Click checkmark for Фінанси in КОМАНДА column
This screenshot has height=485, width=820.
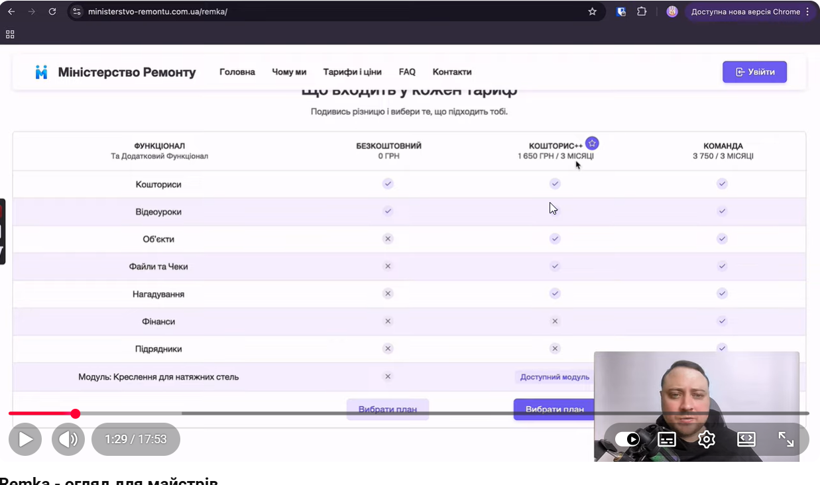coord(723,321)
